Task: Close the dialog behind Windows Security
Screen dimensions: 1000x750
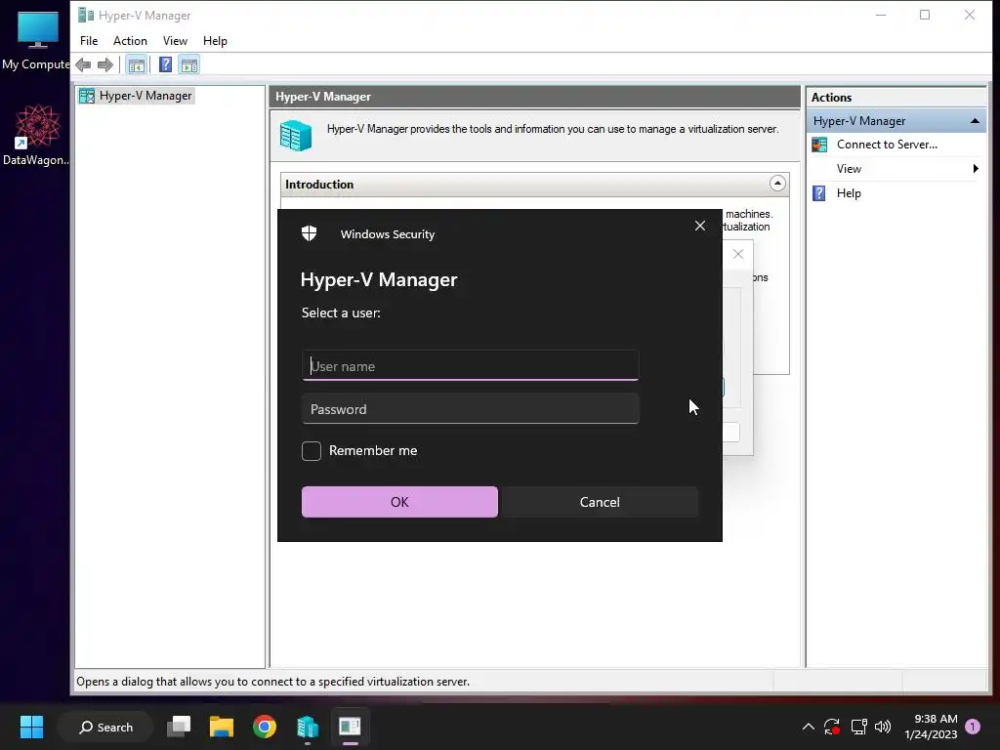Action: point(738,254)
